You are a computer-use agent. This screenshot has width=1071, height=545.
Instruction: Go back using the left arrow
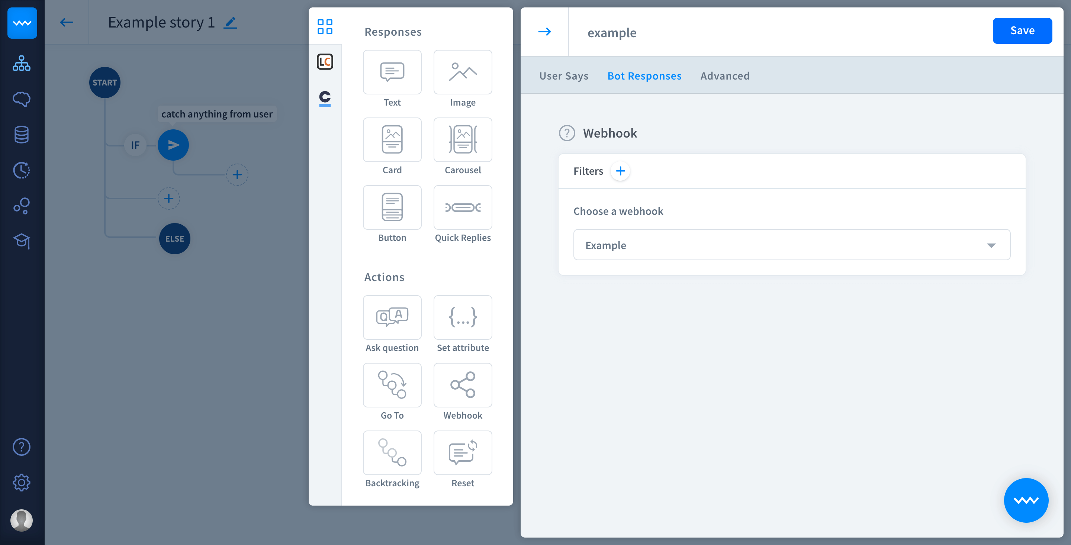pyautogui.click(x=67, y=22)
